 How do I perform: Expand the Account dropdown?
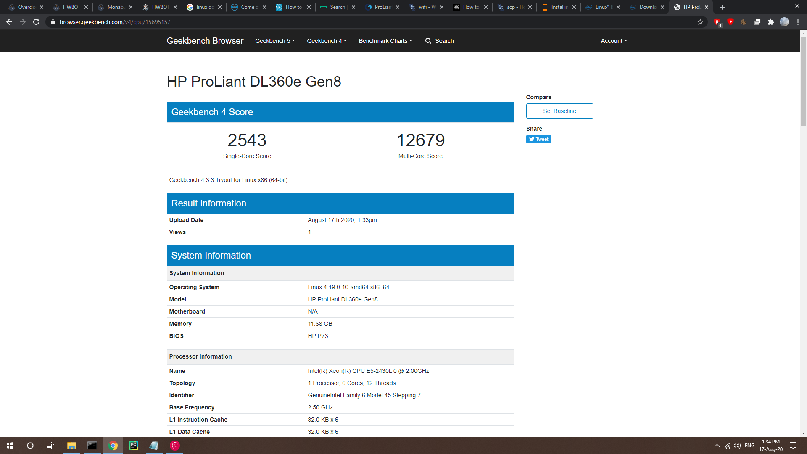(x=614, y=41)
